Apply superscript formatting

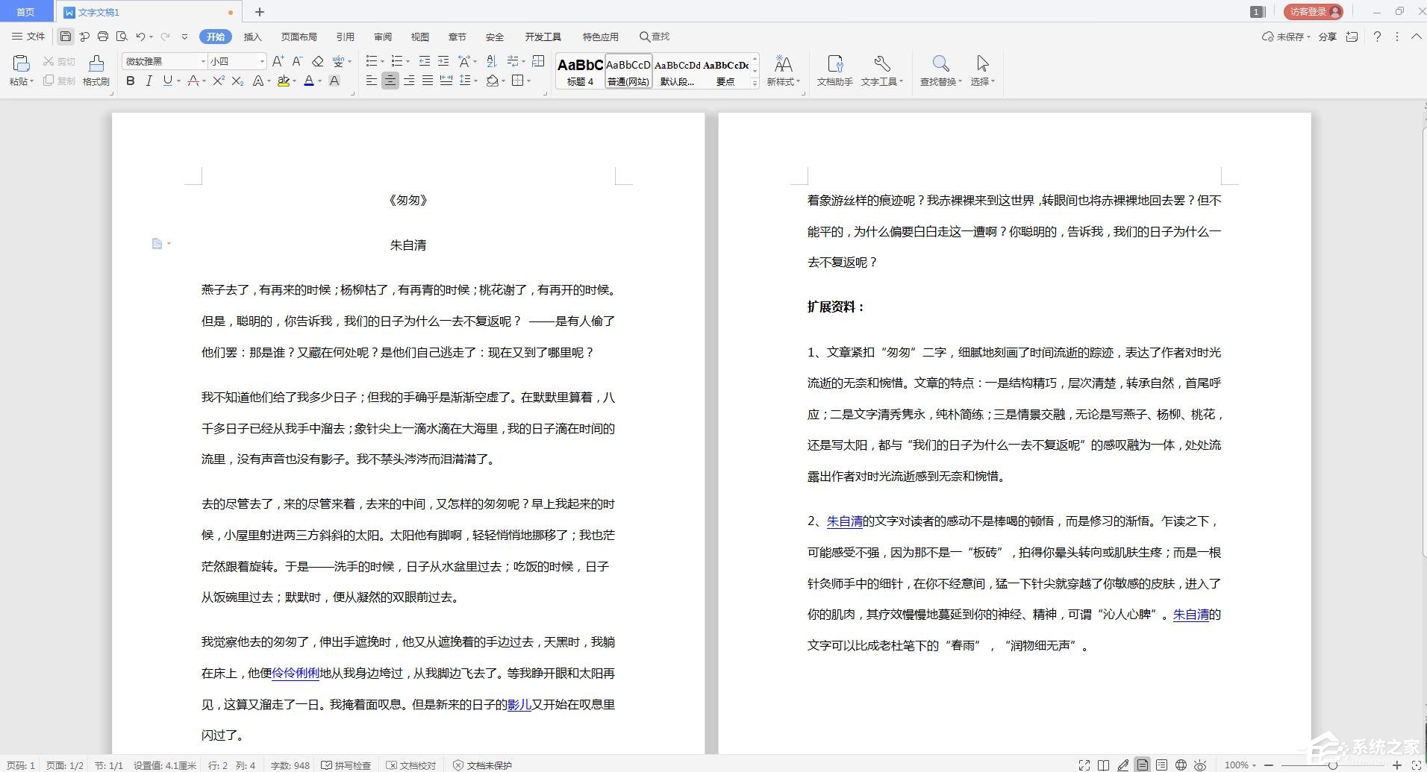pos(217,81)
